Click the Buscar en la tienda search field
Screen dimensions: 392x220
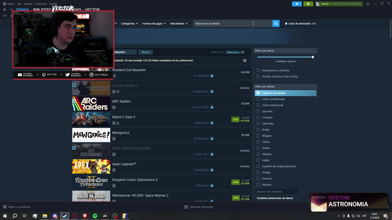pyautogui.click(x=233, y=24)
